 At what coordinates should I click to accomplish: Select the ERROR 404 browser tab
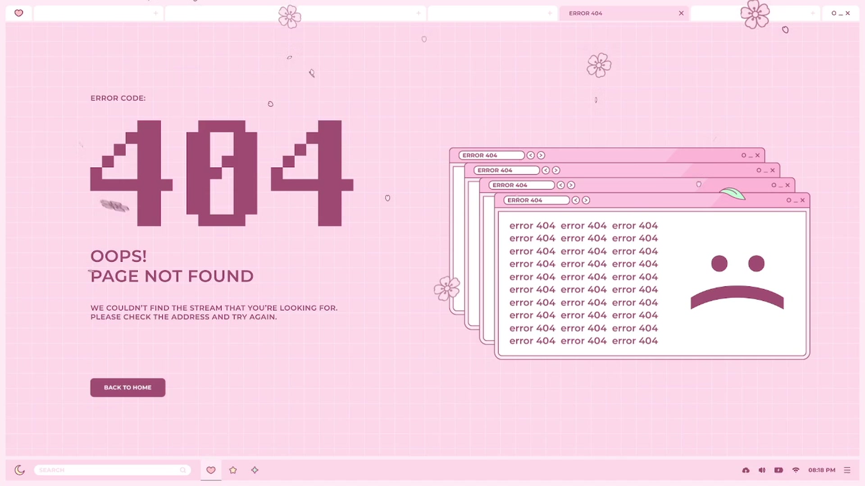[624, 13]
